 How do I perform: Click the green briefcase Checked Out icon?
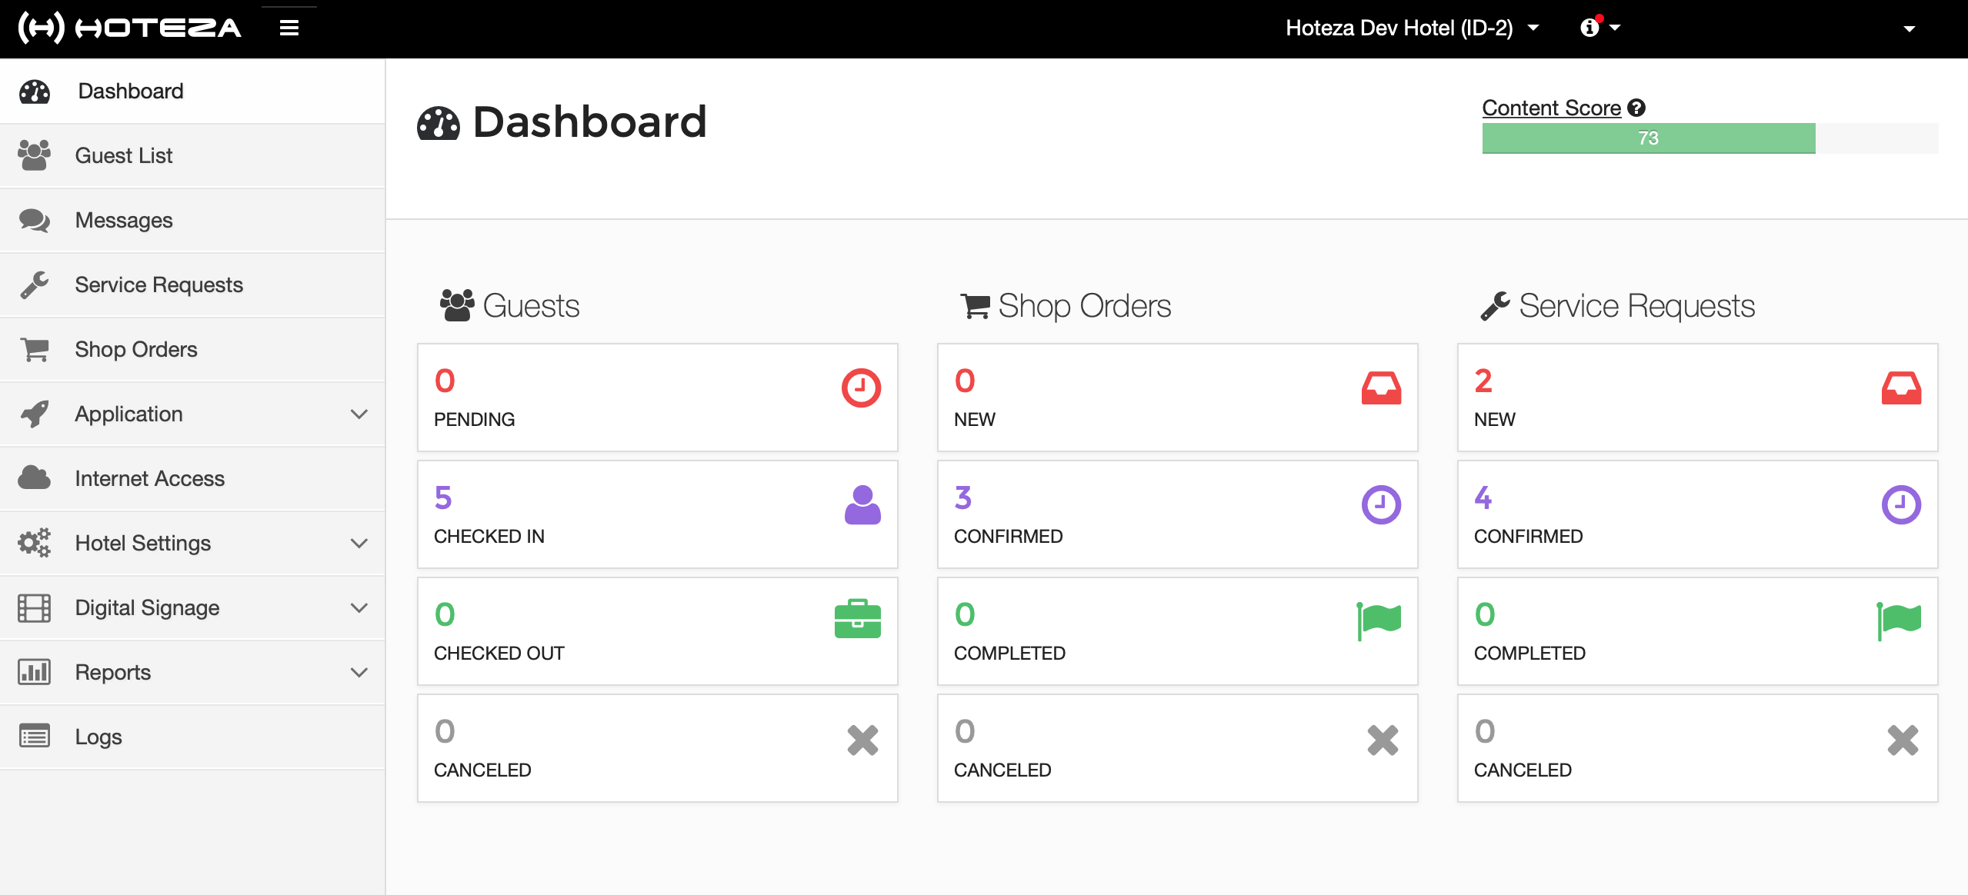point(857,619)
